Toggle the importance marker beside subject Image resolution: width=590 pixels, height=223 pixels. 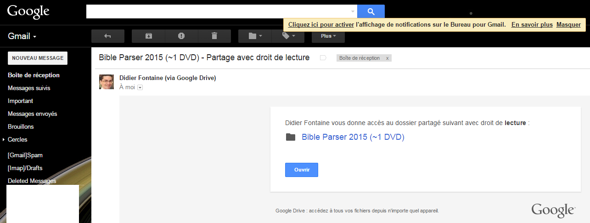(323, 58)
